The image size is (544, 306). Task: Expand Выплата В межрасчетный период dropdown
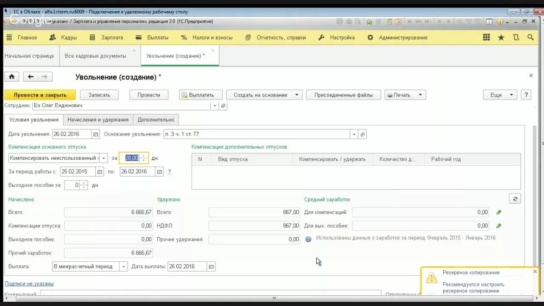(123, 266)
